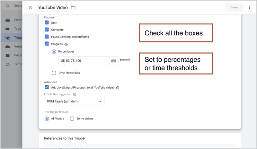This screenshot has width=257, height=149.
Task: Rename the YouTube Video trigger title
Action: click(x=53, y=7)
